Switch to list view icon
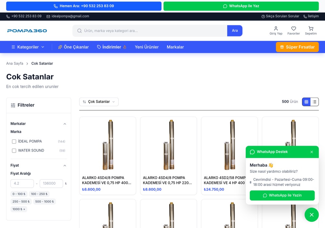The height and width of the screenshot is (228, 325). [x=314, y=102]
